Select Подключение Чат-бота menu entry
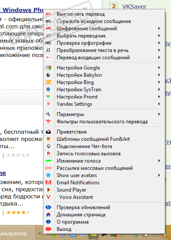Screen dimensions: 171x240 click(104, 146)
